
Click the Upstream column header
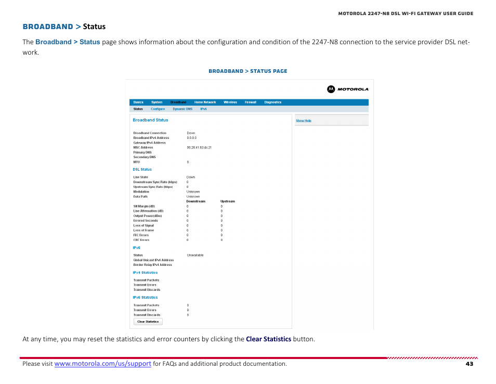(x=228, y=201)
